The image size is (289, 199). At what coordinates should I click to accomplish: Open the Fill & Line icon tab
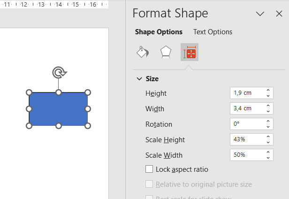pyautogui.click(x=142, y=52)
